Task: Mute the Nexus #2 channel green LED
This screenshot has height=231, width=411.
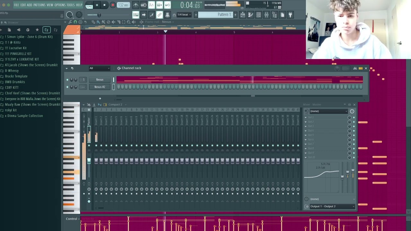Action: 67,87
